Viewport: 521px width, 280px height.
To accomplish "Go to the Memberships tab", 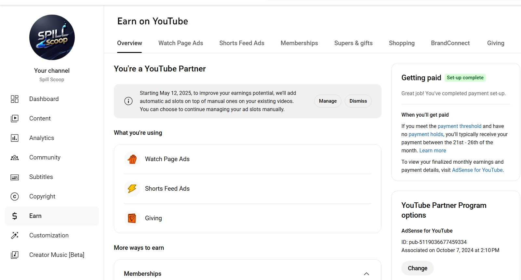I will 299,43.
